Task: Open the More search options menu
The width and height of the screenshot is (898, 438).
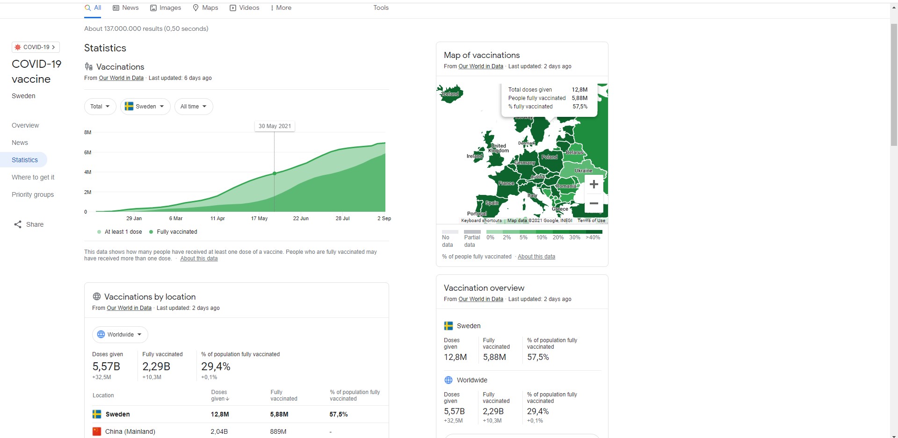Action: pos(281,8)
